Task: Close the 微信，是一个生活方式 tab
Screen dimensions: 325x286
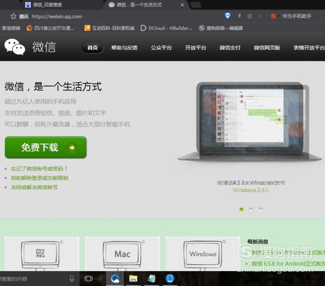Action: point(182,5)
